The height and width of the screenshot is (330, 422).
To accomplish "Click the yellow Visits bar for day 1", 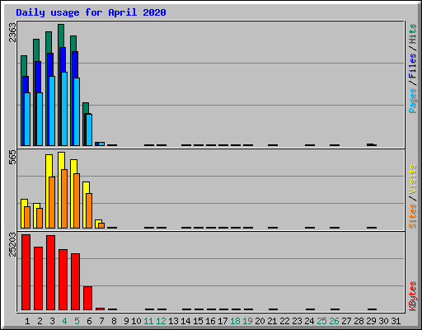I will (x=23, y=214).
